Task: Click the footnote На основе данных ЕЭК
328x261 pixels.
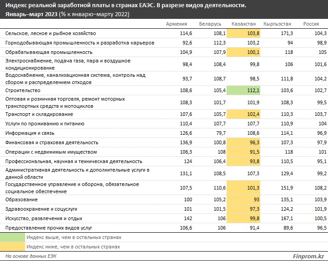Action: pos(31,256)
